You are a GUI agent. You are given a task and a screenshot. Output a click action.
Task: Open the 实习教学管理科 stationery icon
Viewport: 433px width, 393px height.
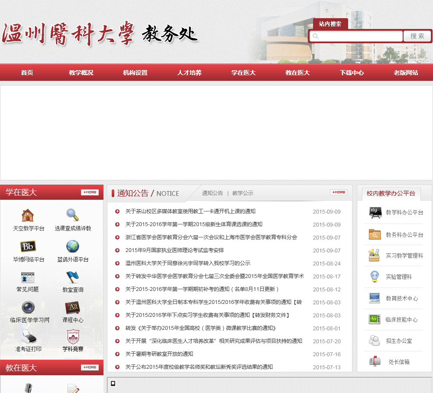click(374, 256)
